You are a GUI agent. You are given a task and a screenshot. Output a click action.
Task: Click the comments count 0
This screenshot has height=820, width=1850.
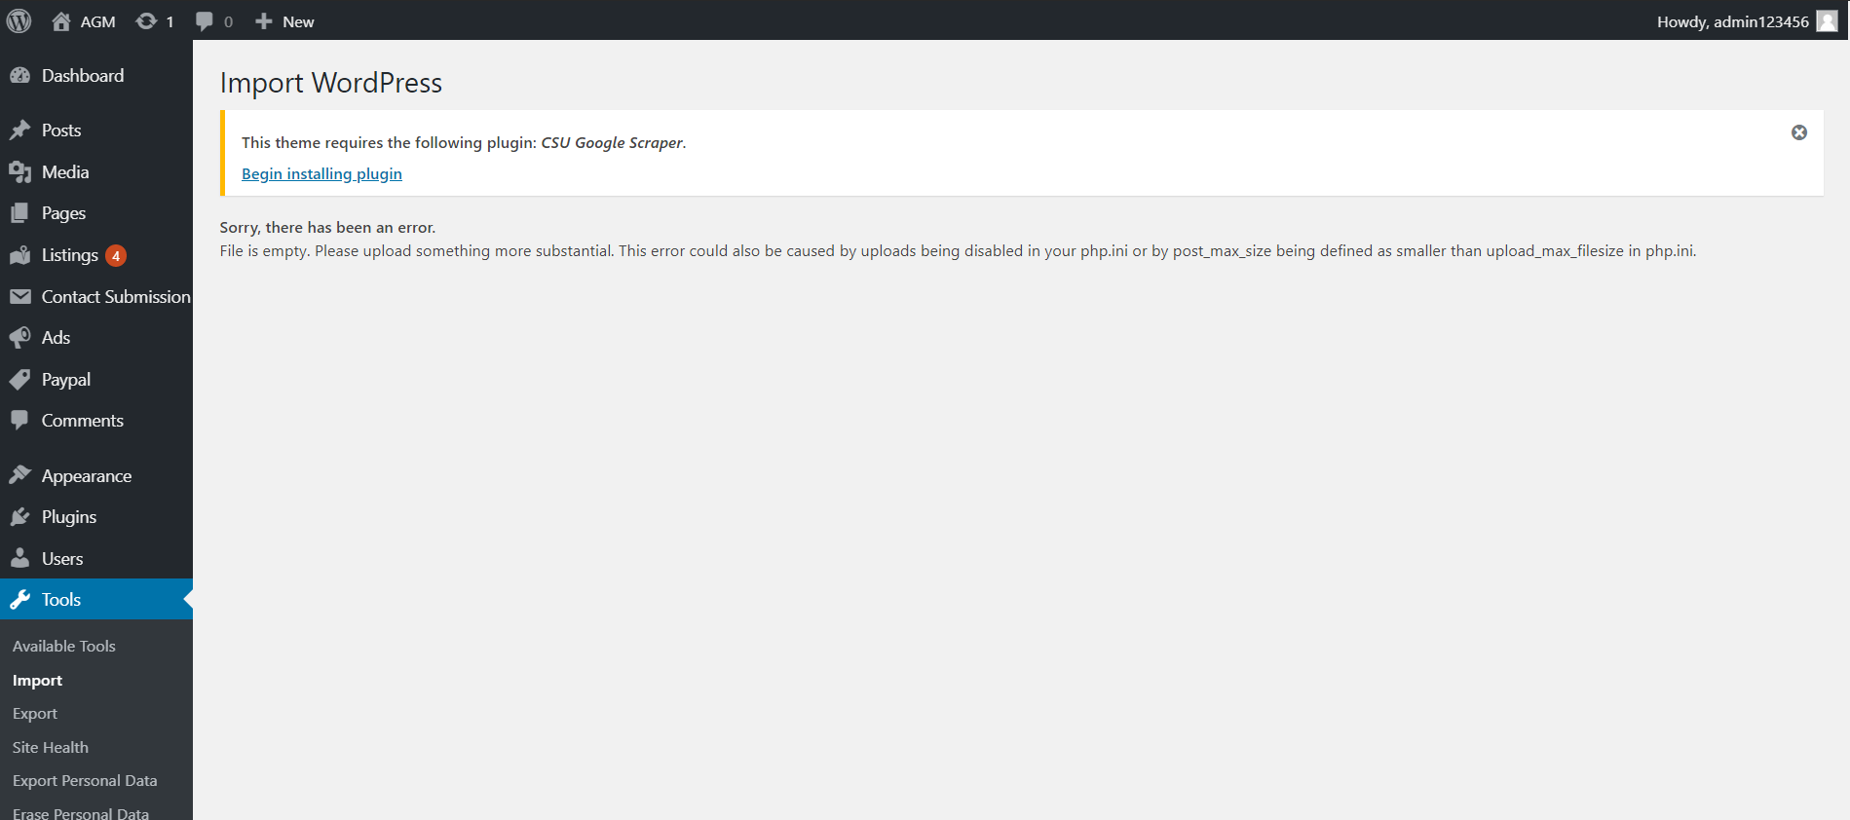(228, 21)
